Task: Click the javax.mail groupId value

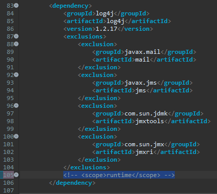Action: 142,52
